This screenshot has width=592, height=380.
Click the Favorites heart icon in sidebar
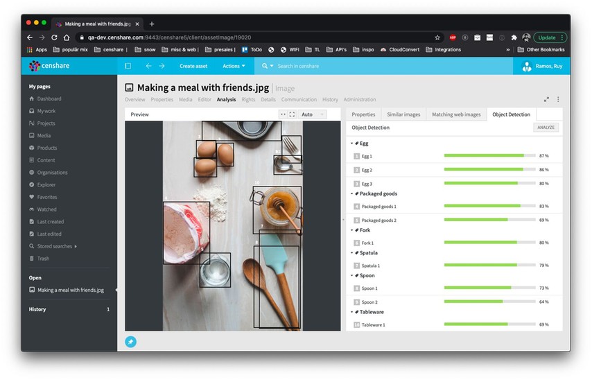(x=32, y=197)
